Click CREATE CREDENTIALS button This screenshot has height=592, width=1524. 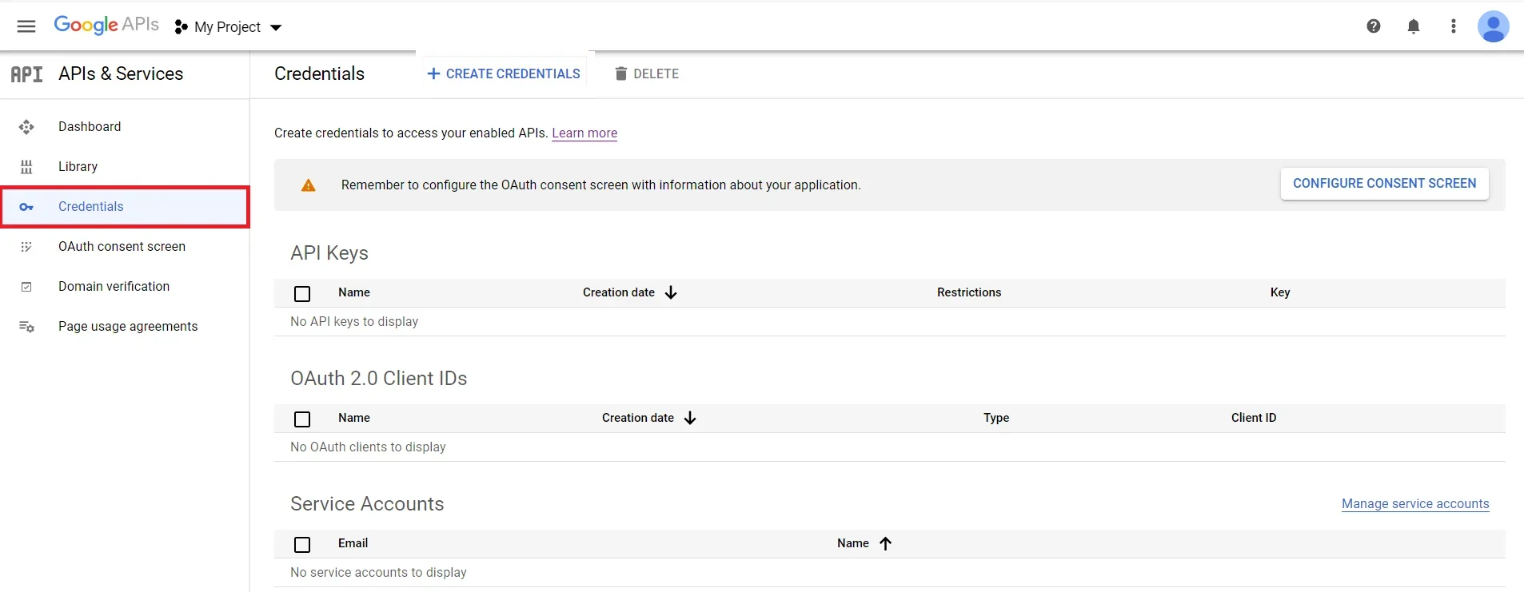(504, 74)
